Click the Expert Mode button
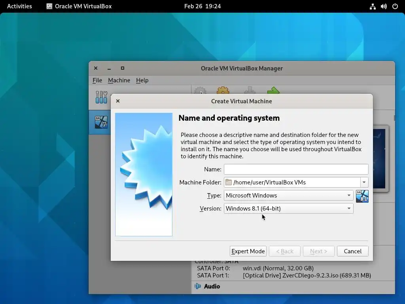 point(248,251)
